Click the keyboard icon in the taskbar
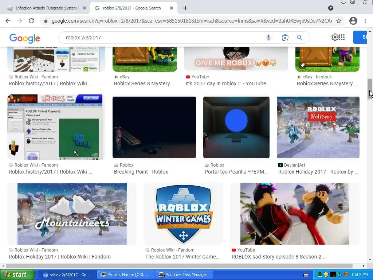373x280 pixels. 306,275
